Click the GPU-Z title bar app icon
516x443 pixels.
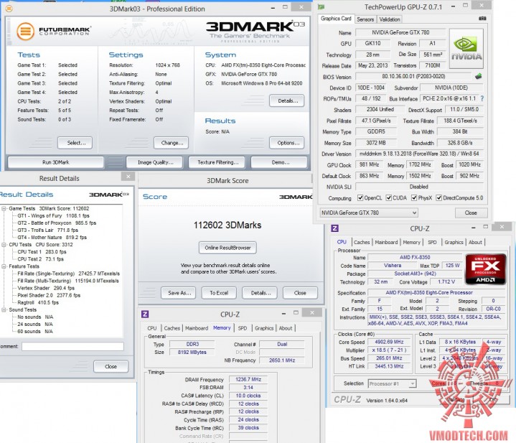322,7
